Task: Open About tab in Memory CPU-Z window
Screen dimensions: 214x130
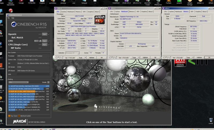Action: point(204,12)
